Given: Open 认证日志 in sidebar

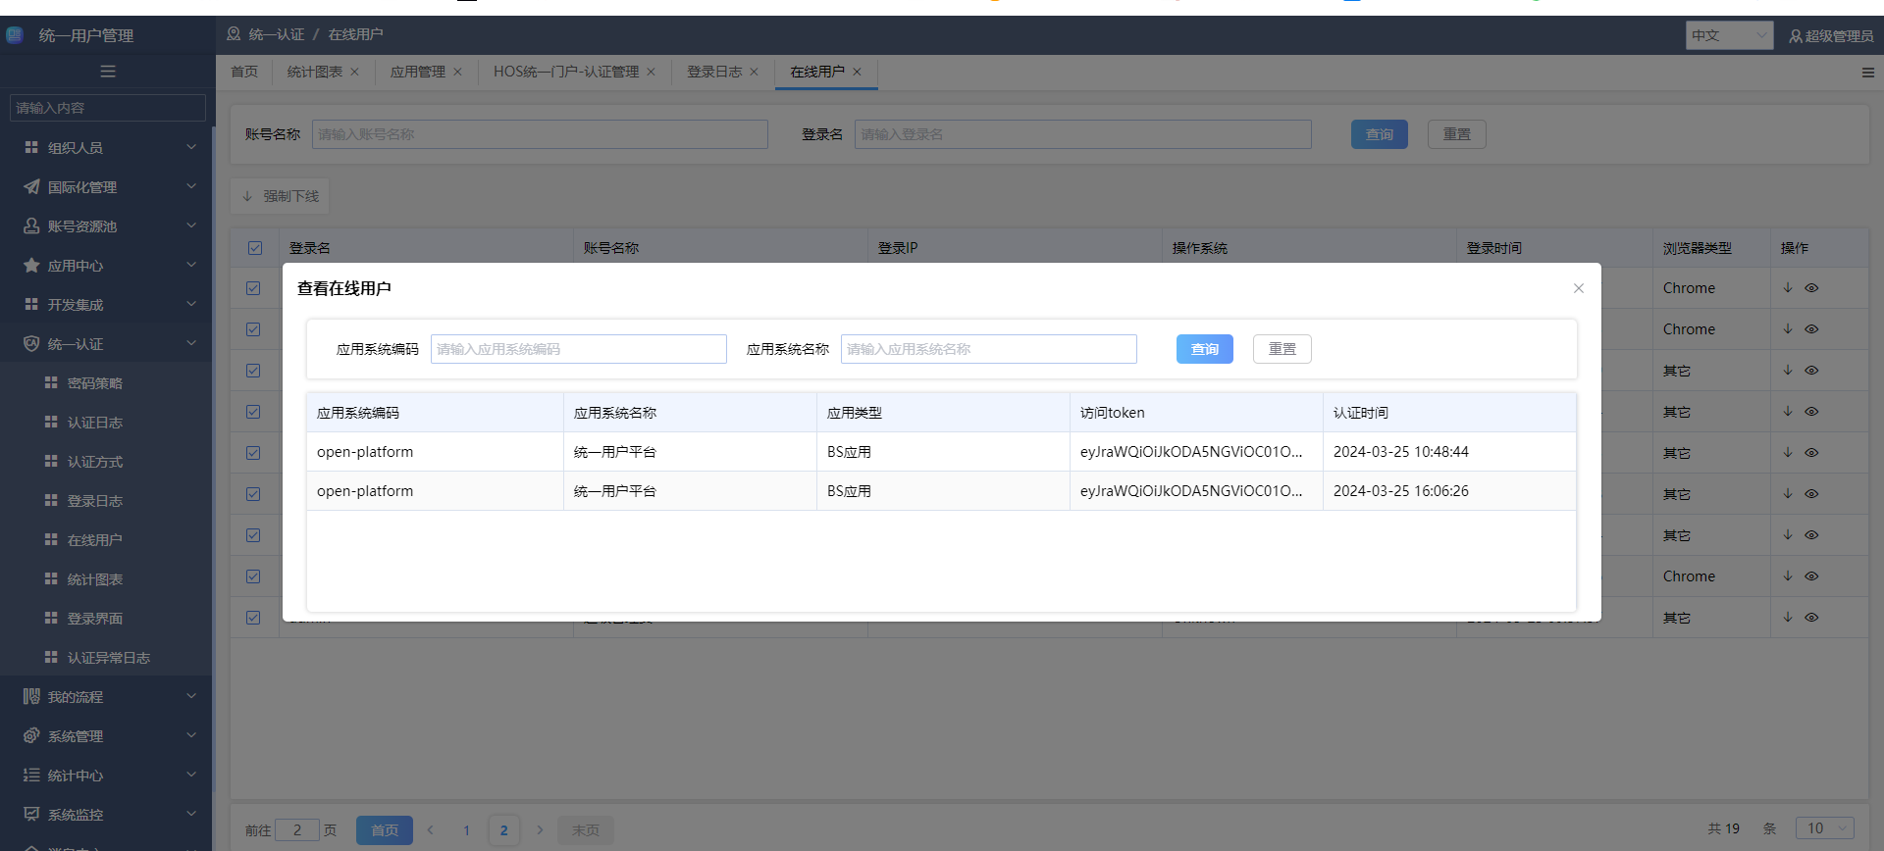Looking at the screenshot, I should click(x=95, y=423).
